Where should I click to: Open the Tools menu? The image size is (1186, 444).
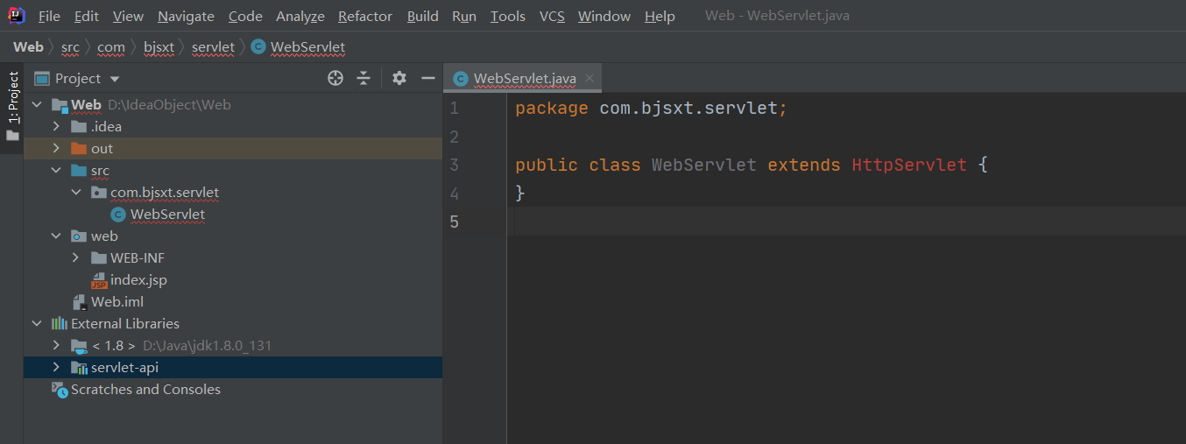click(x=507, y=17)
